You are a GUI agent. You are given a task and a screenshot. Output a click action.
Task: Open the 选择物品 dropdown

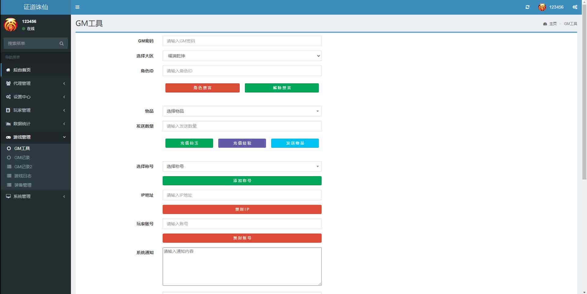(242, 111)
